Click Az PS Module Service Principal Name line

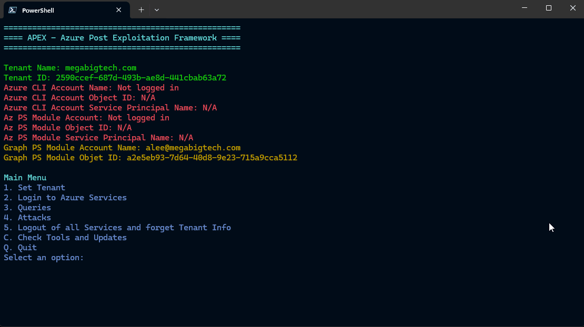coord(98,138)
